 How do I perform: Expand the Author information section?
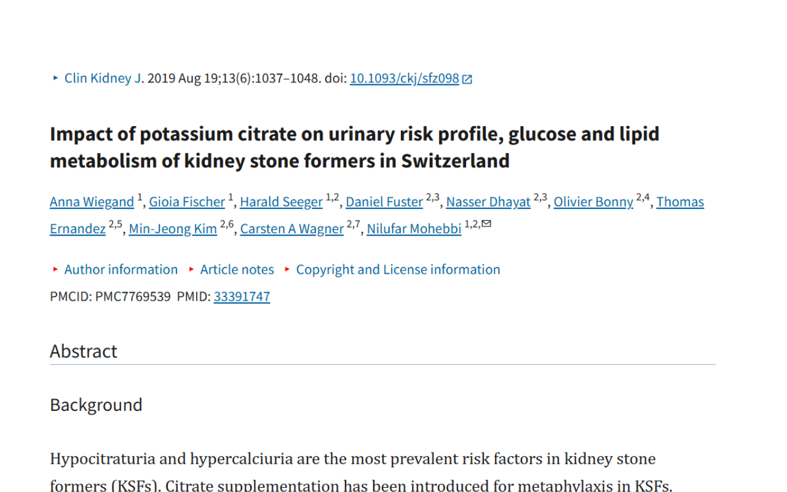coord(122,269)
